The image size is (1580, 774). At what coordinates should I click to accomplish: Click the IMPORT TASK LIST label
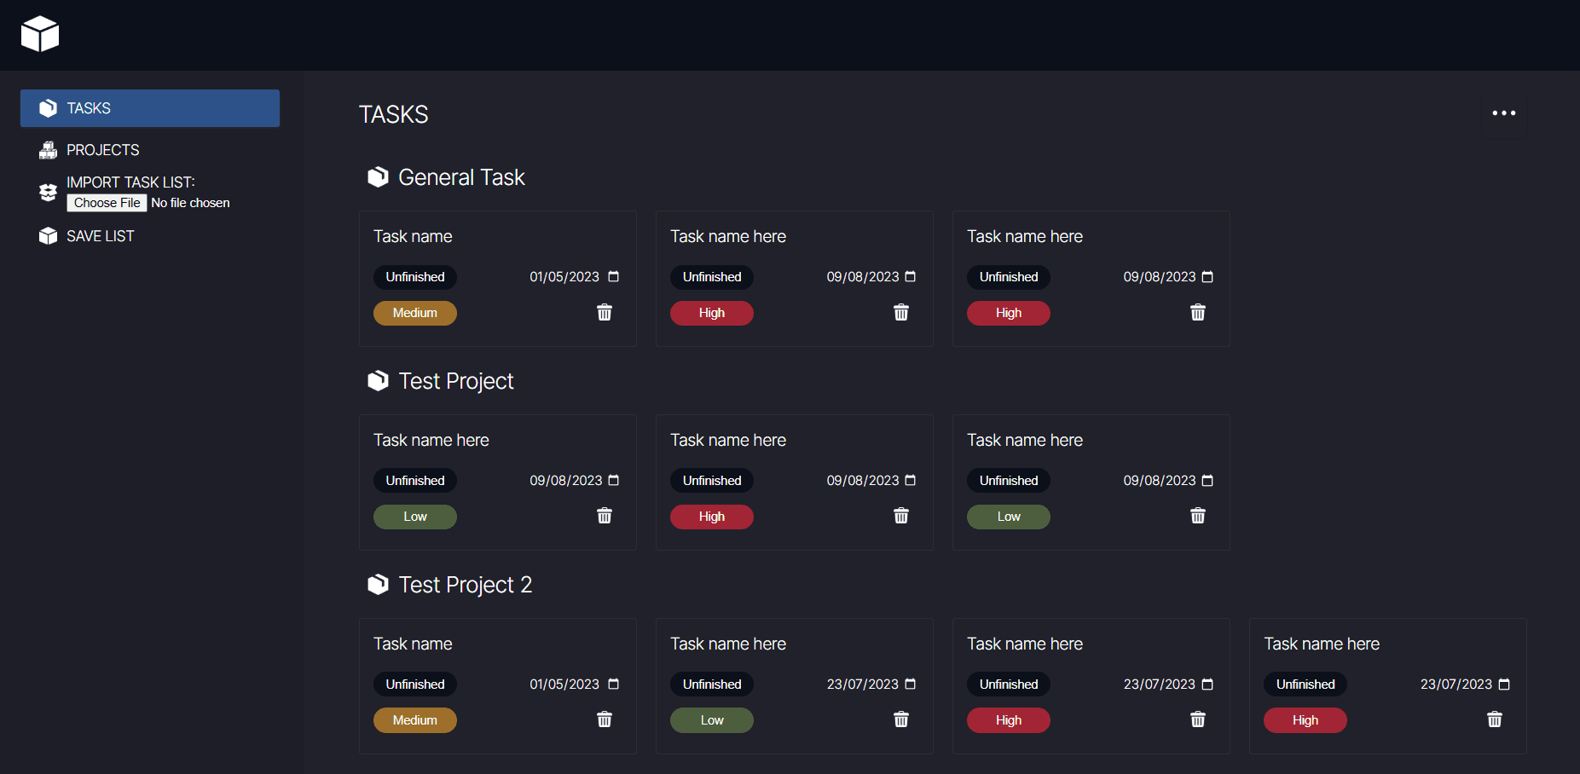pos(130,182)
